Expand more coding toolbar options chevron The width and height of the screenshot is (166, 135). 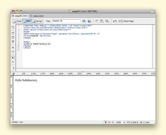pyautogui.click(x=13, y=68)
